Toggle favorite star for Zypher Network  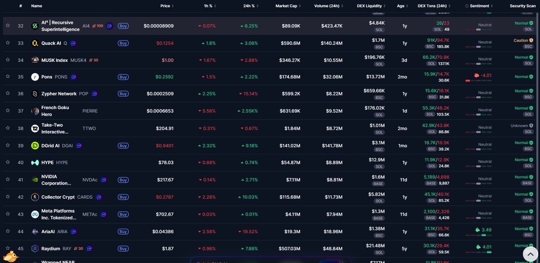(8, 94)
